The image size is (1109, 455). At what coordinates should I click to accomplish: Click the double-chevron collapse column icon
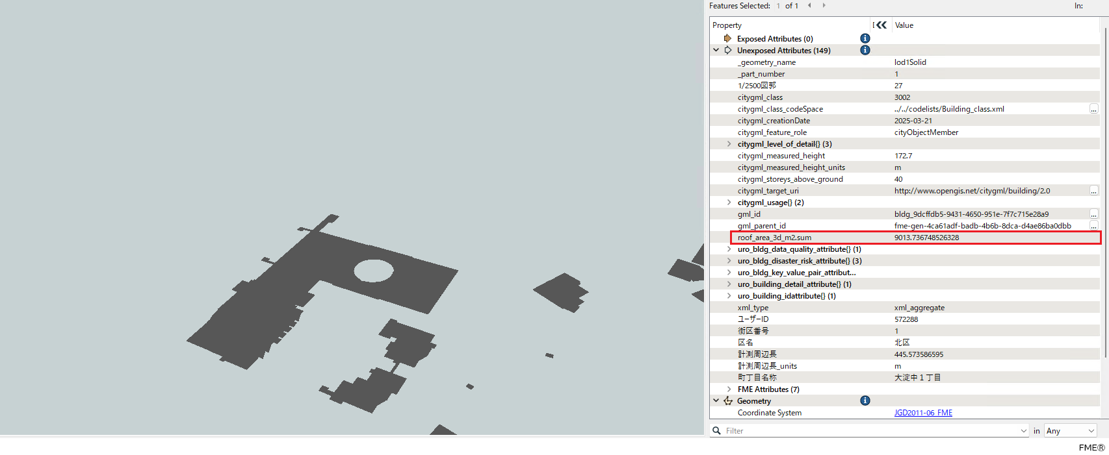coord(881,25)
